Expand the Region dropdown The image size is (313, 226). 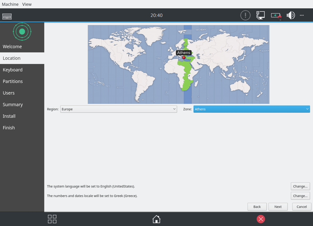click(118, 109)
